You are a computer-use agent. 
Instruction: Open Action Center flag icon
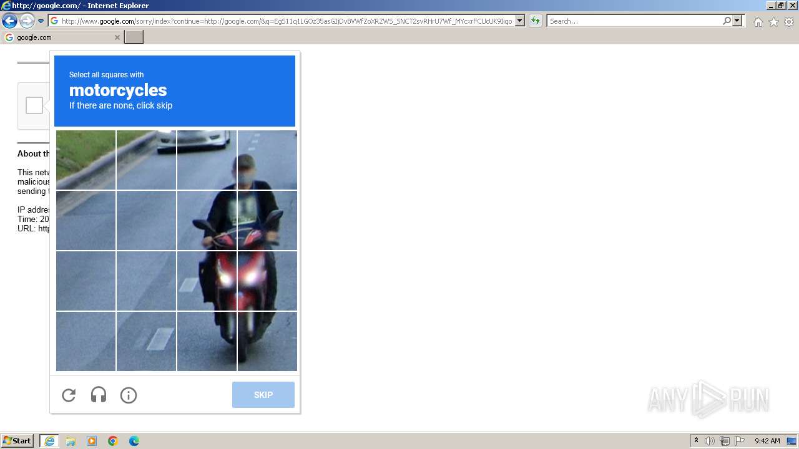(740, 441)
